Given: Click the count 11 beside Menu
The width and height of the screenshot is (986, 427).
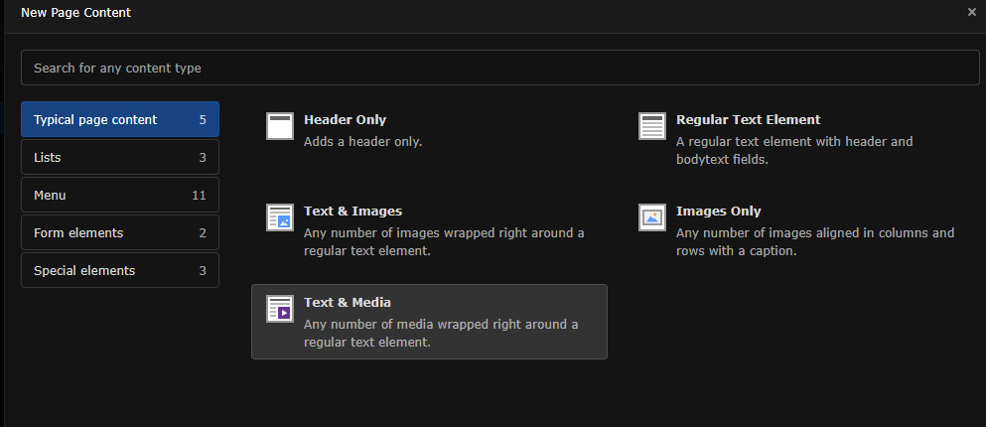Looking at the screenshot, I should [x=199, y=195].
